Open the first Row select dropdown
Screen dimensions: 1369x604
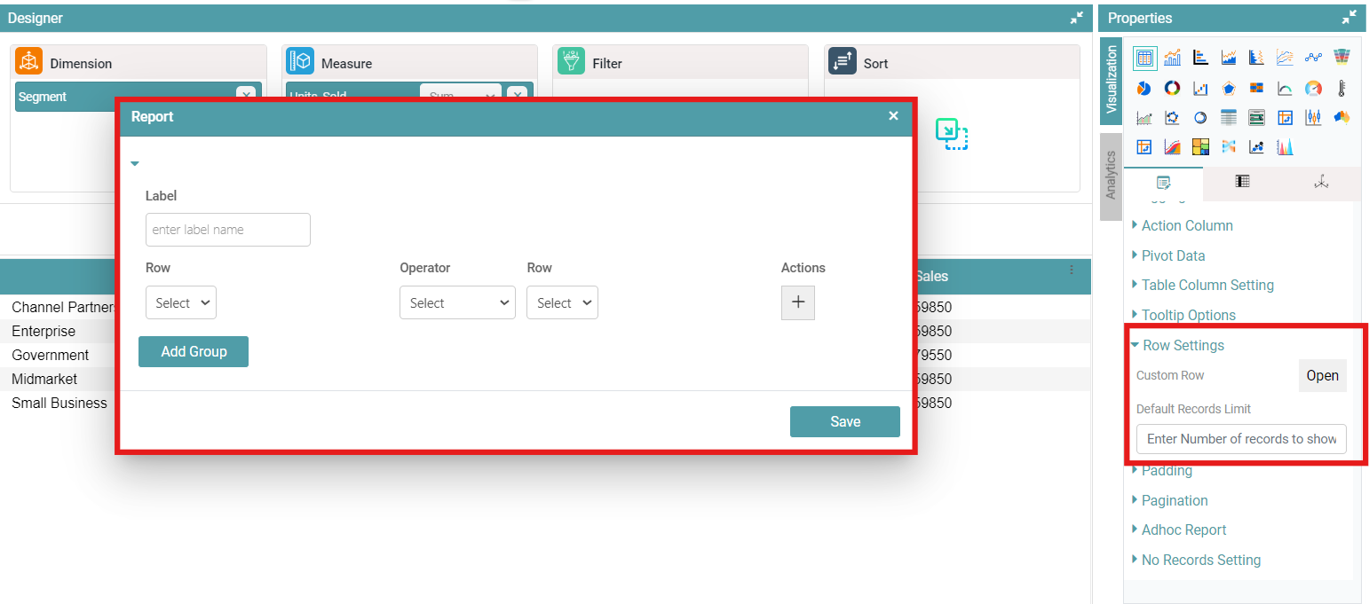(181, 302)
